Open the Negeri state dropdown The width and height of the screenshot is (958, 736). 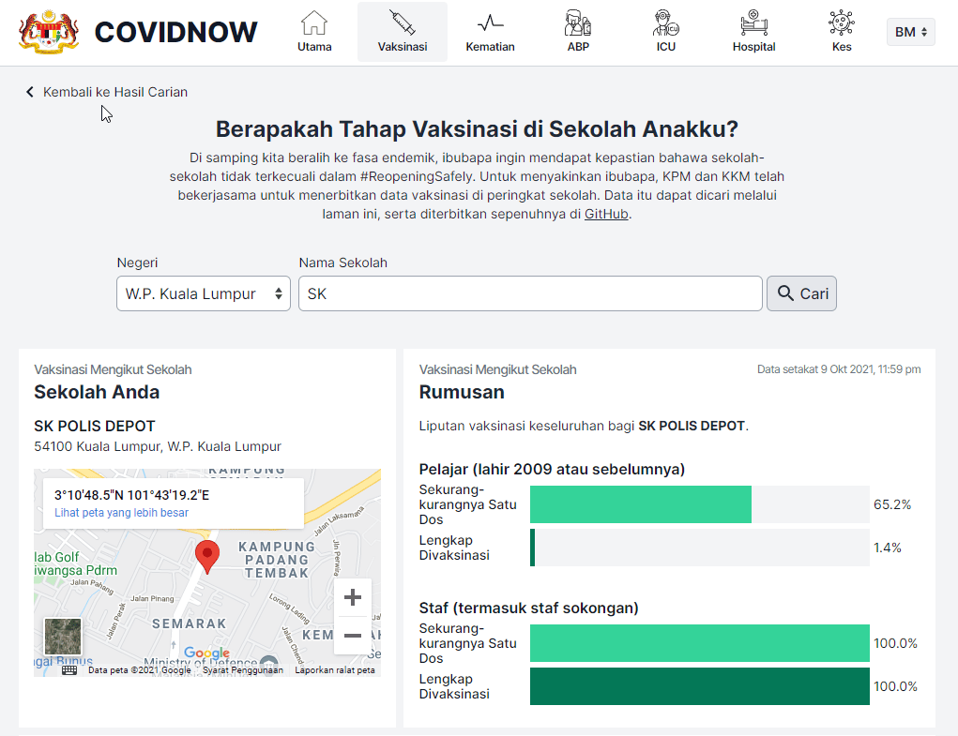[203, 293]
